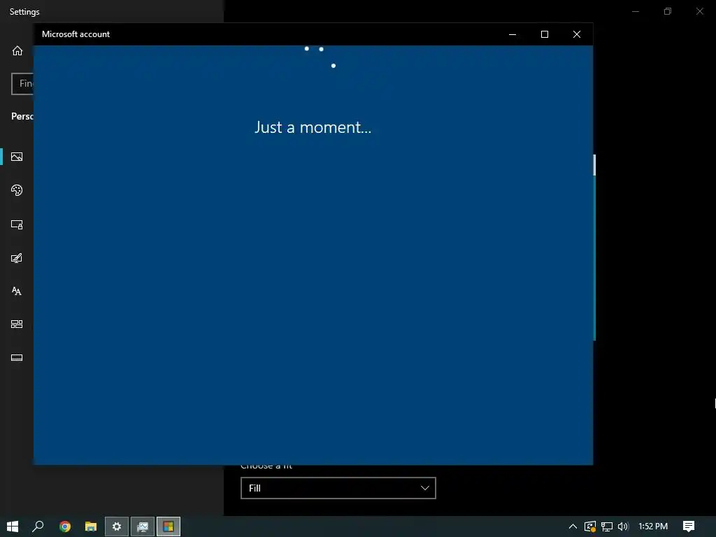Switch to Settings gear taskbar button
This screenshot has height=537, width=716.
point(117,527)
